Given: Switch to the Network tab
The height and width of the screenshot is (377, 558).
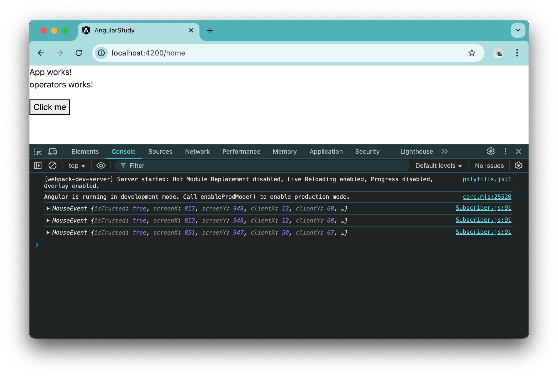Looking at the screenshot, I should click(197, 151).
